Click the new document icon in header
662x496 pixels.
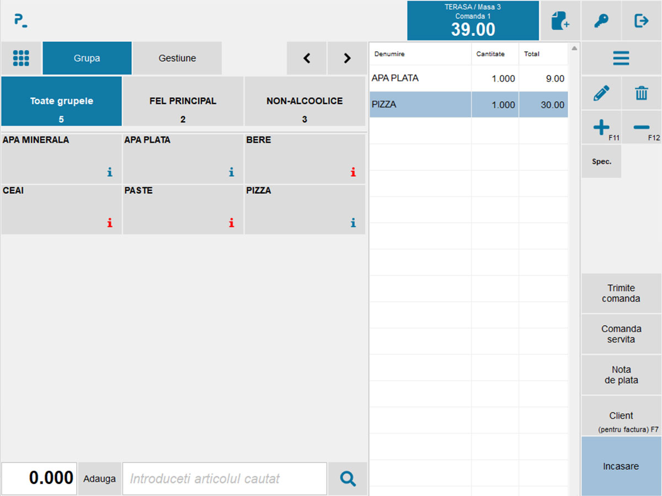coord(560,21)
